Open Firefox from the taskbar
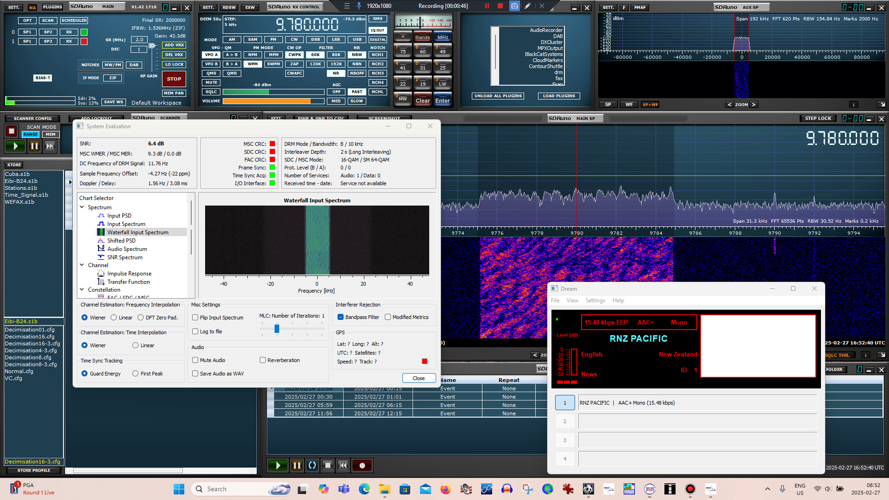 click(445, 489)
